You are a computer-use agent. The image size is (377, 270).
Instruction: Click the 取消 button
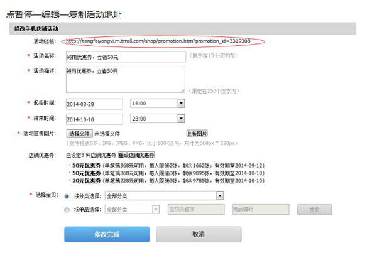pos(199,234)
